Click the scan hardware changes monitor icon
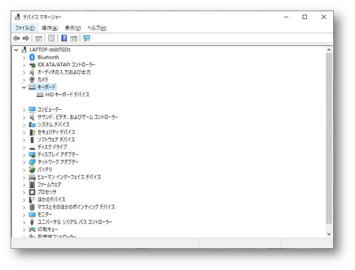355x270 pixels. point(87,38)
